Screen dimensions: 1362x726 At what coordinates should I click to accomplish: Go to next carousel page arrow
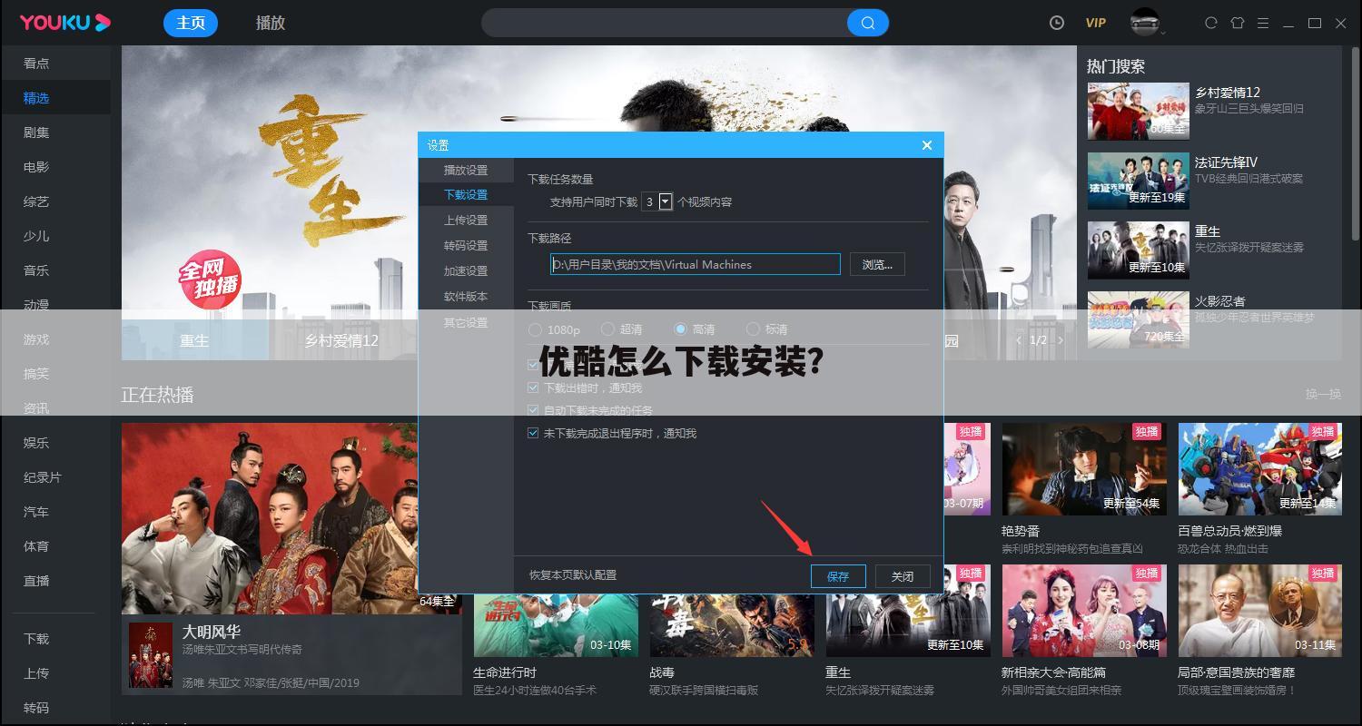click(1060, 340)
